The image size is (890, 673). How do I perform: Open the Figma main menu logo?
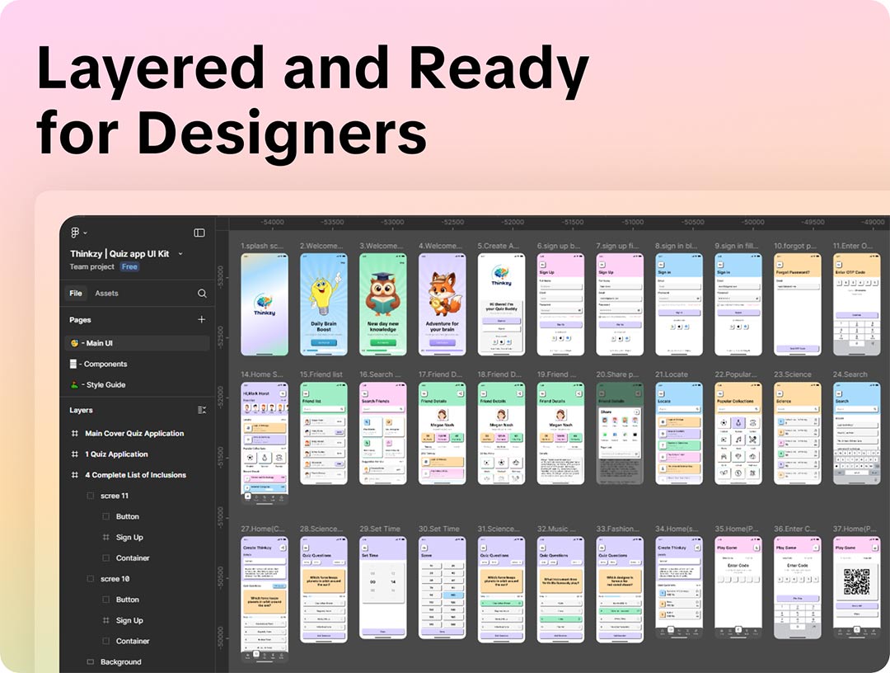76,233
